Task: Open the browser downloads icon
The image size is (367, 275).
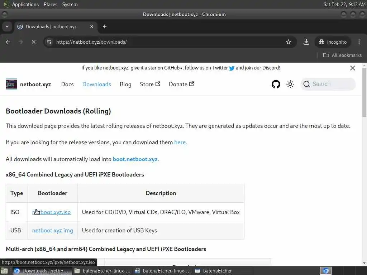Action: (x=306, y=42)
